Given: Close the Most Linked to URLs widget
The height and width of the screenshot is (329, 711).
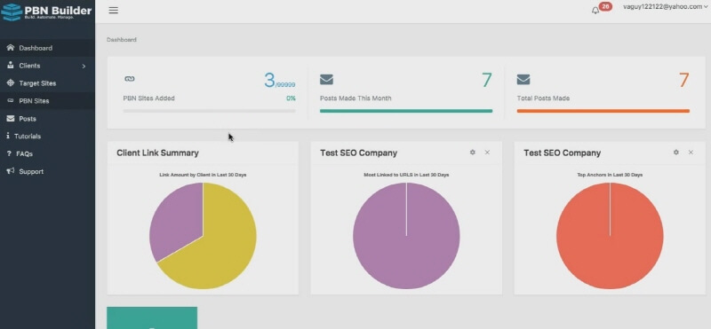Looking at the screenshot, I should [x=487, y=153].
